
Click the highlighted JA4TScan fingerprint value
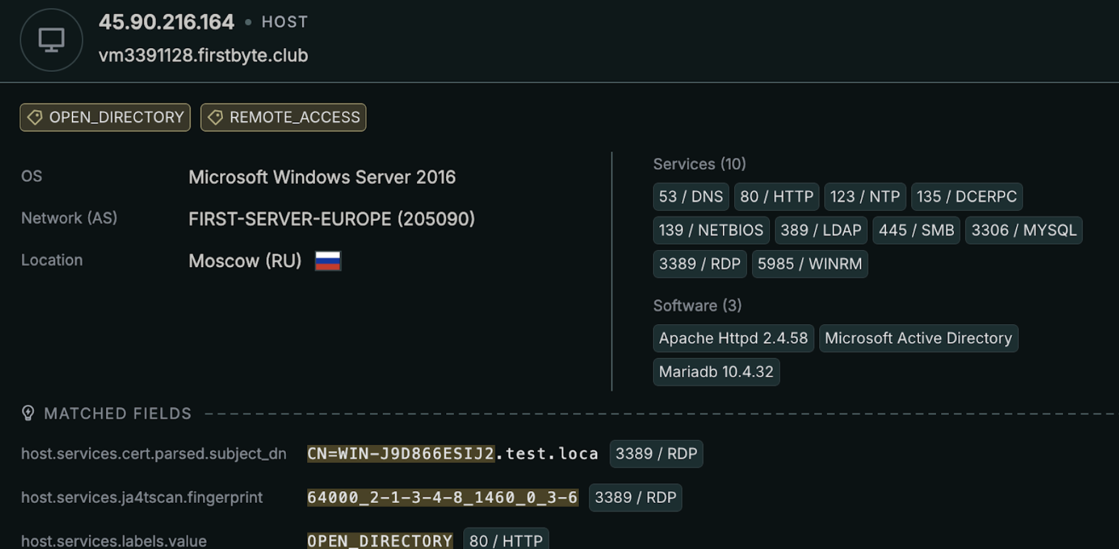pos(442,497)
